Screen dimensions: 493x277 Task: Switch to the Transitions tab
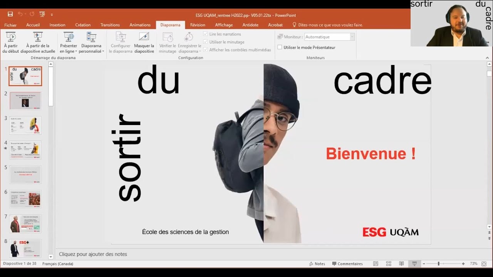(x=110, y=25)
